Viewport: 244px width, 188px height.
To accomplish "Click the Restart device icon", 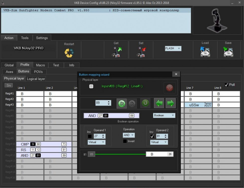I will click(x=69, y=52).
